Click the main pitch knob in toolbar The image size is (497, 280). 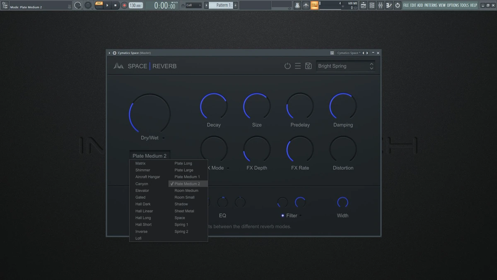click(88, 5)
